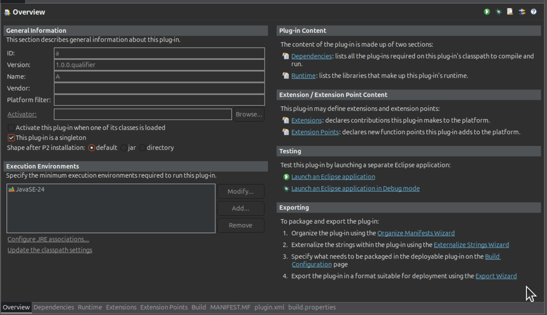Click the ID input field
This screenshot has width=547, height=315.
coord(159,53)
